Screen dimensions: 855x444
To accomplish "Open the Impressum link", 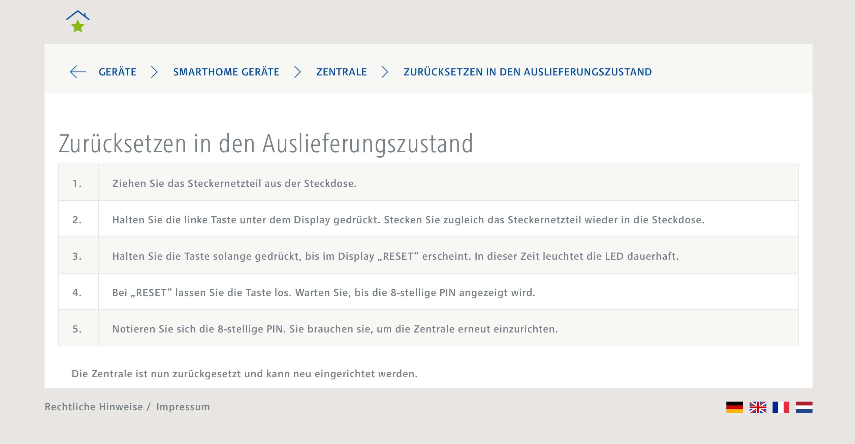I will (183, 407).
